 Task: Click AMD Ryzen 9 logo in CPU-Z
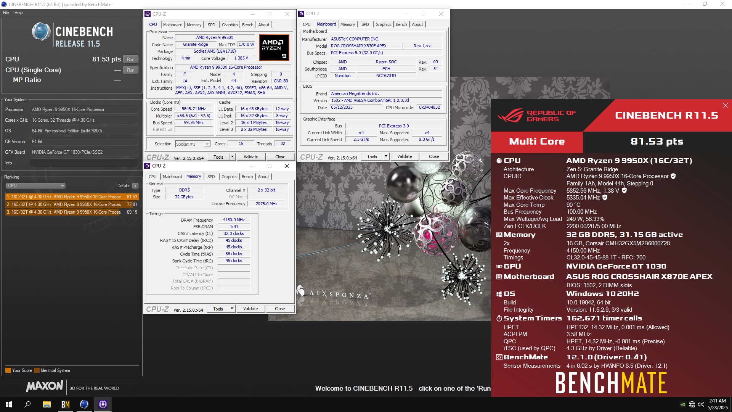[x=274, y=48]
